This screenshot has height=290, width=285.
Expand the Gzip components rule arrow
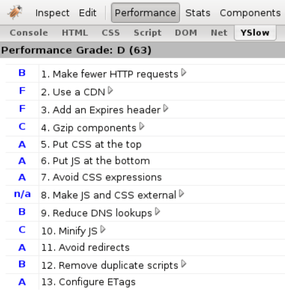pyautogui.click(x=142, y=127)
